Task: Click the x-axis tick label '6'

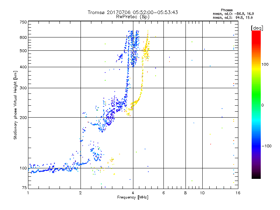Action: [x=163, y=193]
